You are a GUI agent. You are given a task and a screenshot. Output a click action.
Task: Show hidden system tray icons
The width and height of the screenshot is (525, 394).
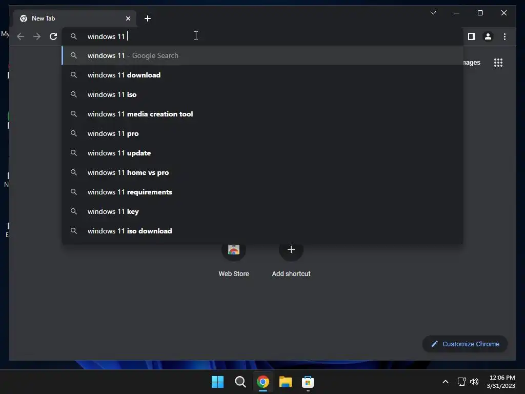pyautogui.click(x=446, y=382)
